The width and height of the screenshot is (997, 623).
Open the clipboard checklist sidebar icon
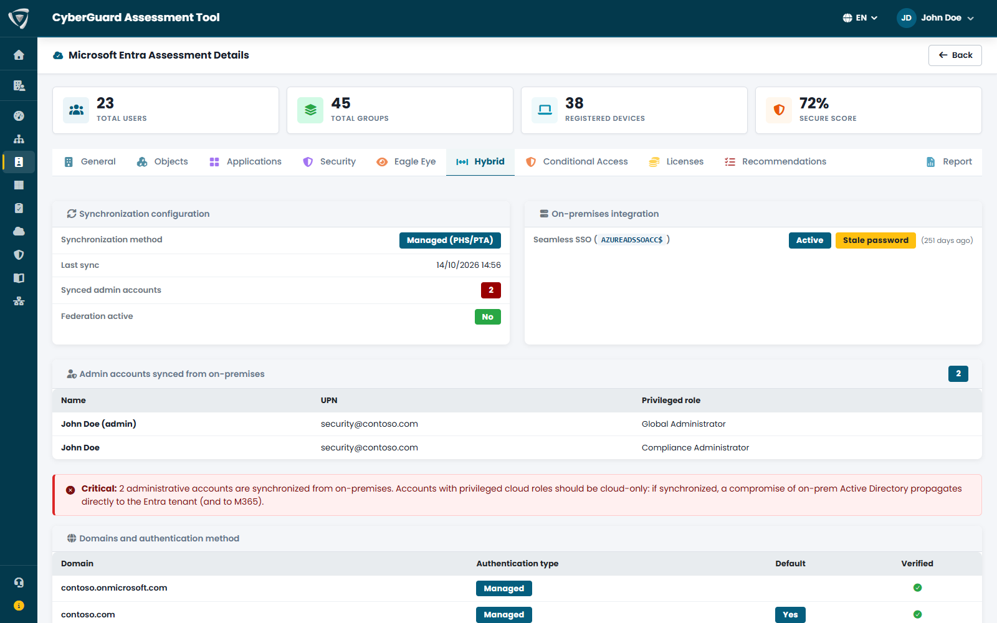[19, 208]
